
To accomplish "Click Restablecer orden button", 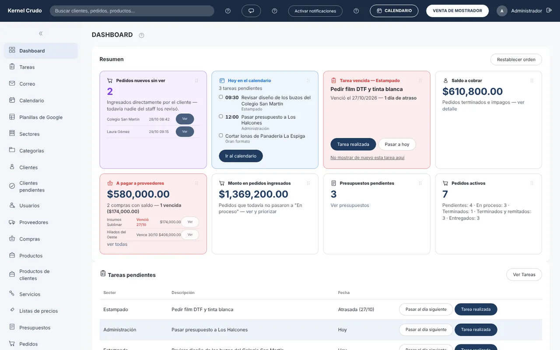I will tap(516, 59).
